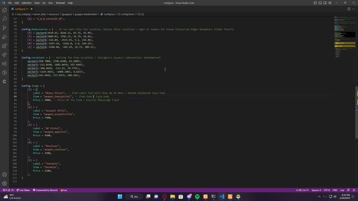Open the editor More Actions menu

click(354, 9)
